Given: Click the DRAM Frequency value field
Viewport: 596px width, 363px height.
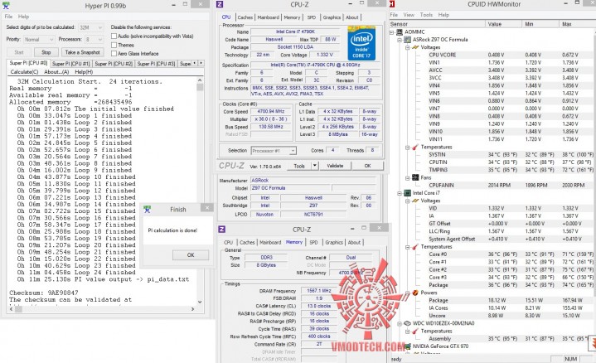Looking at the screenshot, I should click(x=318, y=291).
